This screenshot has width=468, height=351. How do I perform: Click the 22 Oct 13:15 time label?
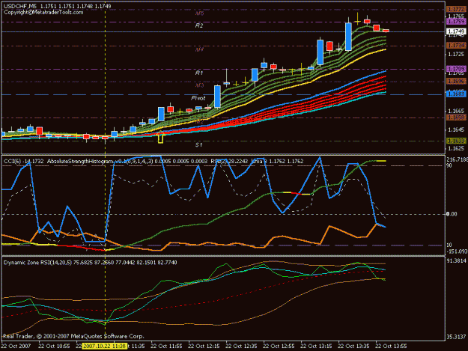pyautogui.click(x=316, y=347)
